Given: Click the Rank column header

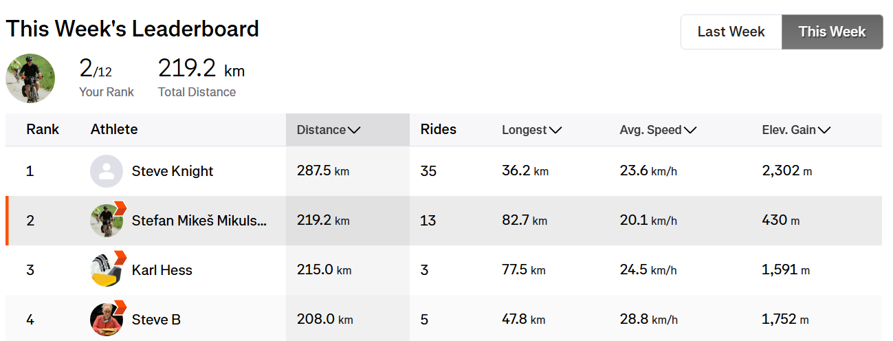Looking at the screenshot, I should (43, 129).
